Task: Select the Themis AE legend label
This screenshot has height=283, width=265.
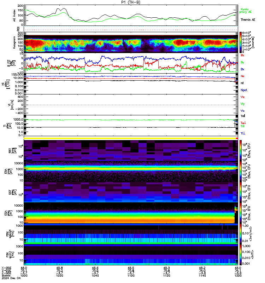Action: (x=248, y=20)
